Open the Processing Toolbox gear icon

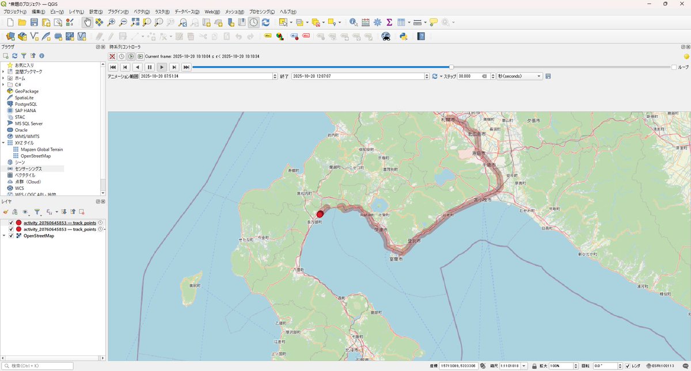click(377, 22)
